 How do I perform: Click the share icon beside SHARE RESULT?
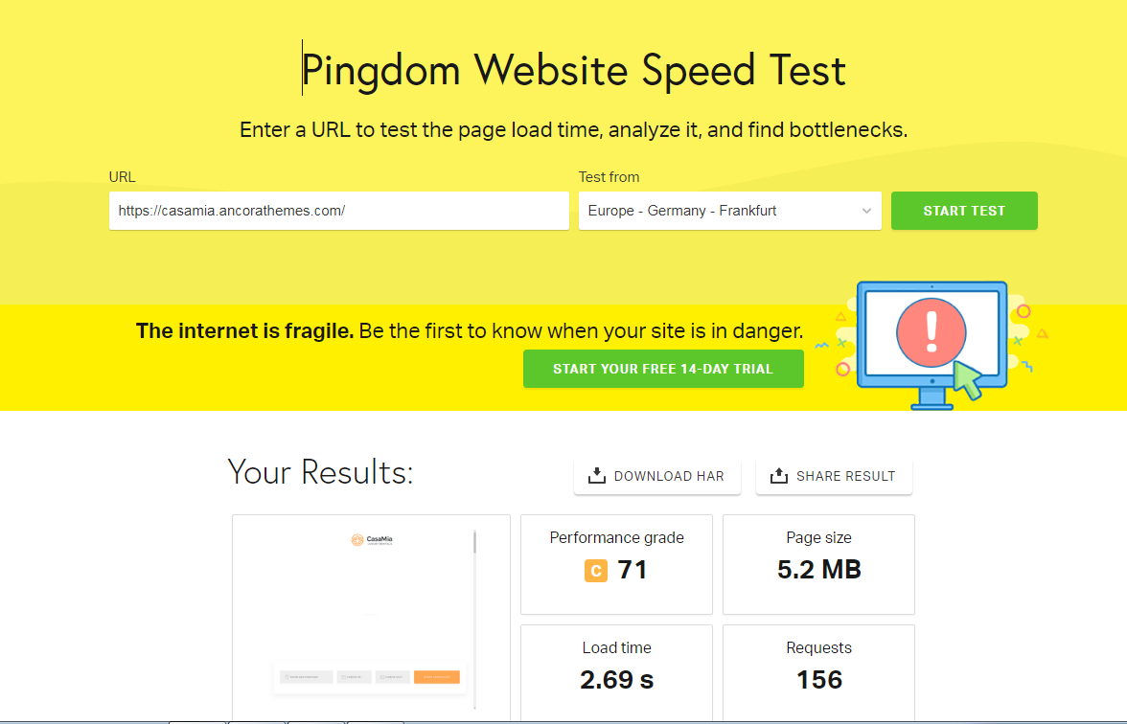[x=779, y=475]
